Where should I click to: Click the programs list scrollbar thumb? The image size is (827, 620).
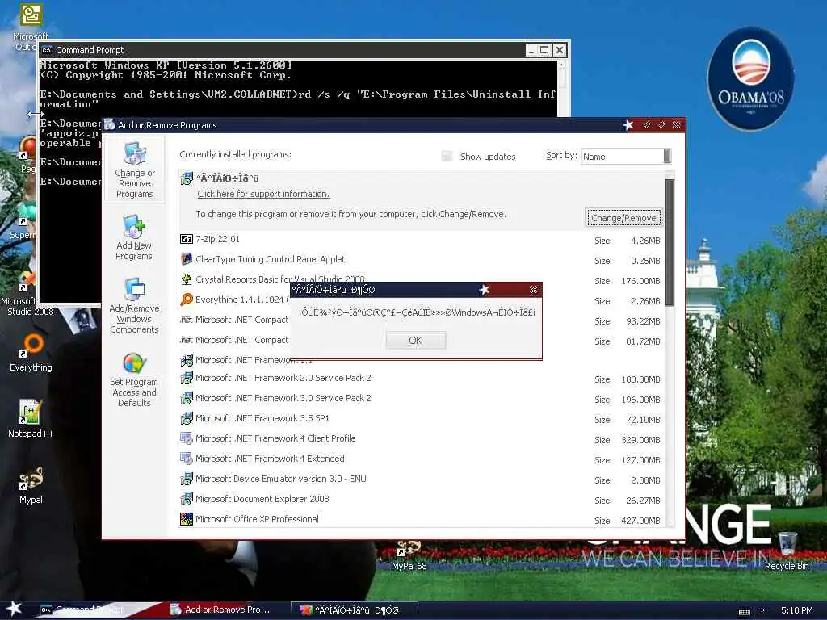point(670,242)
